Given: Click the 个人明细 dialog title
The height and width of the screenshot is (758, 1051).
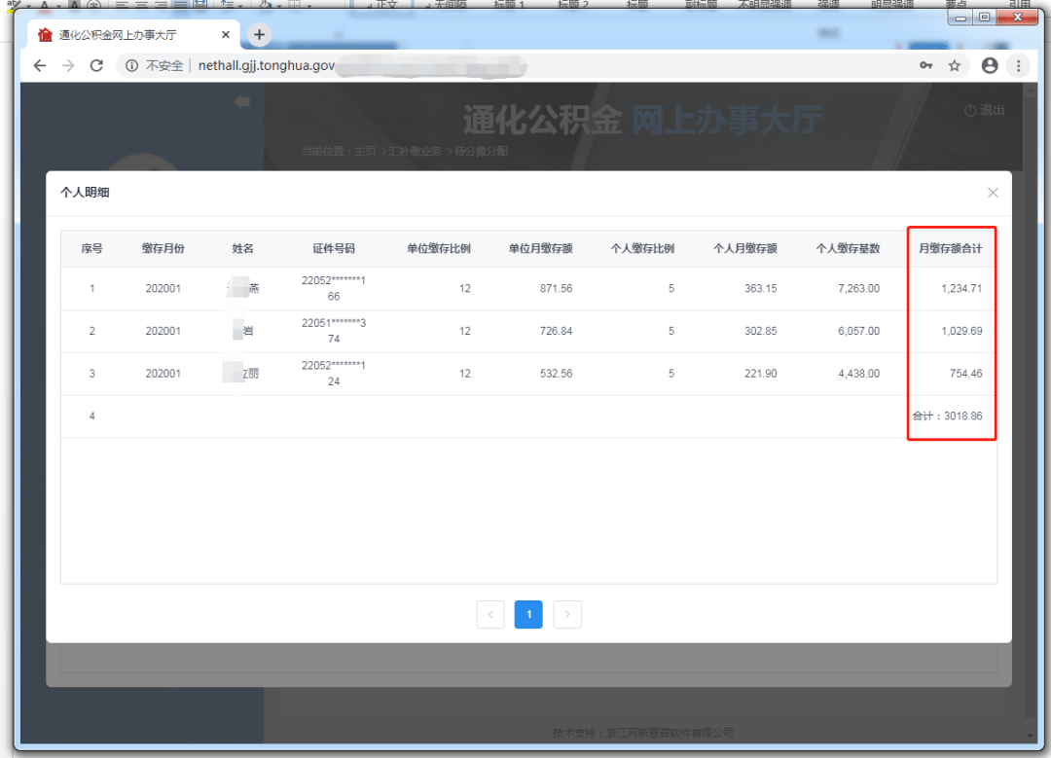Looking at the screenshot, I should click(x=85, y=193).
